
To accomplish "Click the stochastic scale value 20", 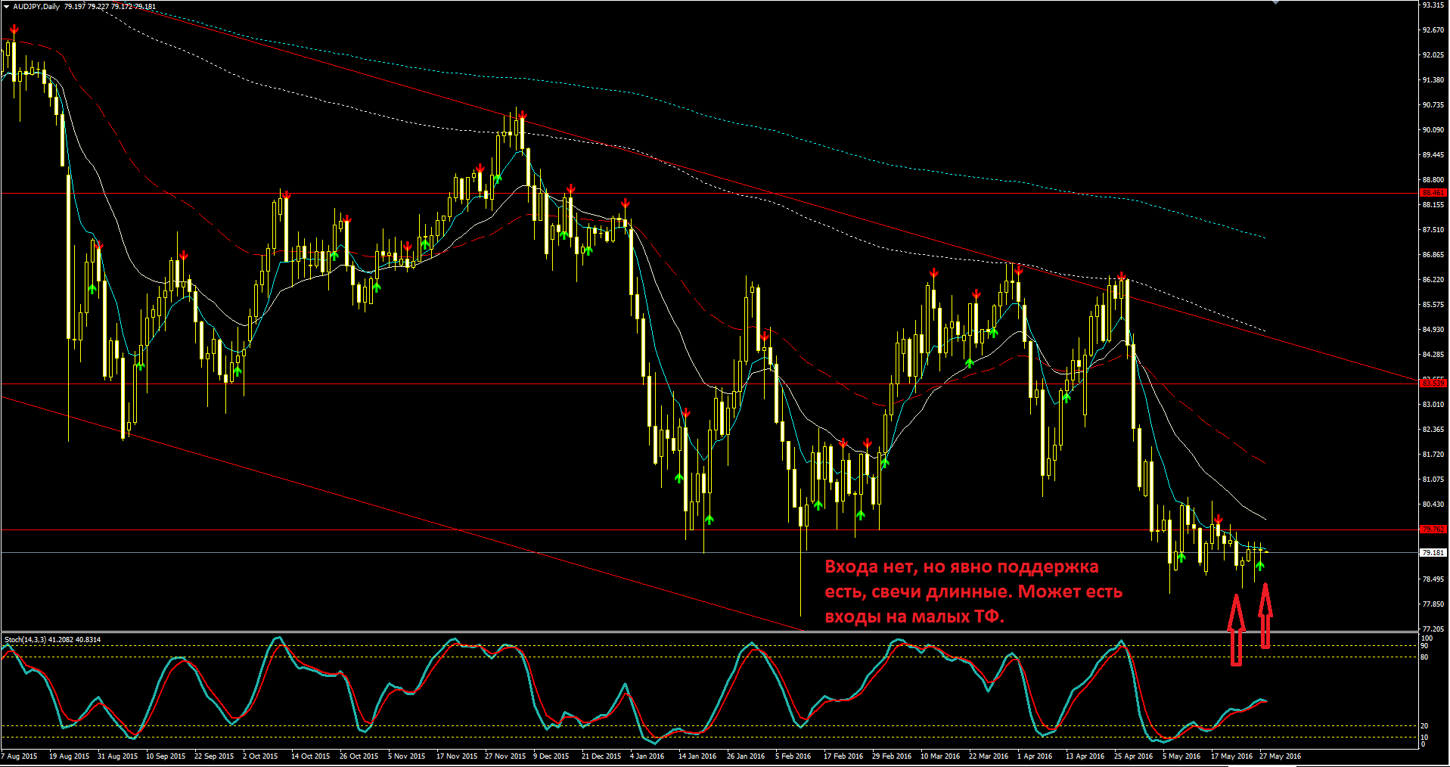I will tap(1425, 726).
